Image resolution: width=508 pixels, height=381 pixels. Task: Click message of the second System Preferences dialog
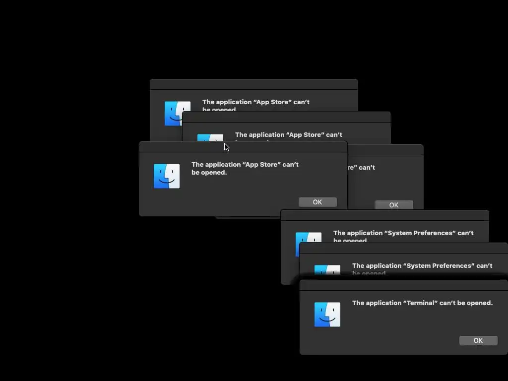(422, 269)
